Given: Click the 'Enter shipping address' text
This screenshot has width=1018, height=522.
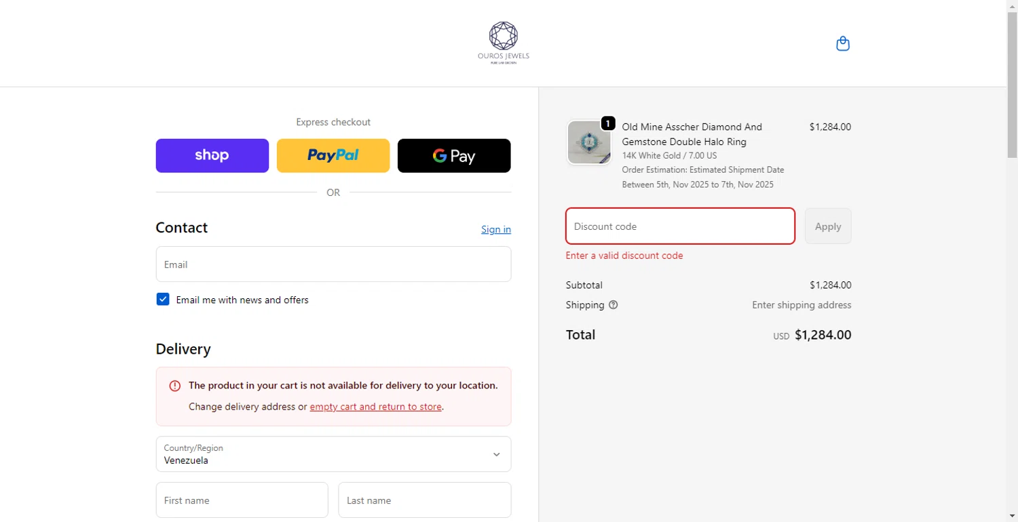Looking at the screenshot, I should coord(802,305).
